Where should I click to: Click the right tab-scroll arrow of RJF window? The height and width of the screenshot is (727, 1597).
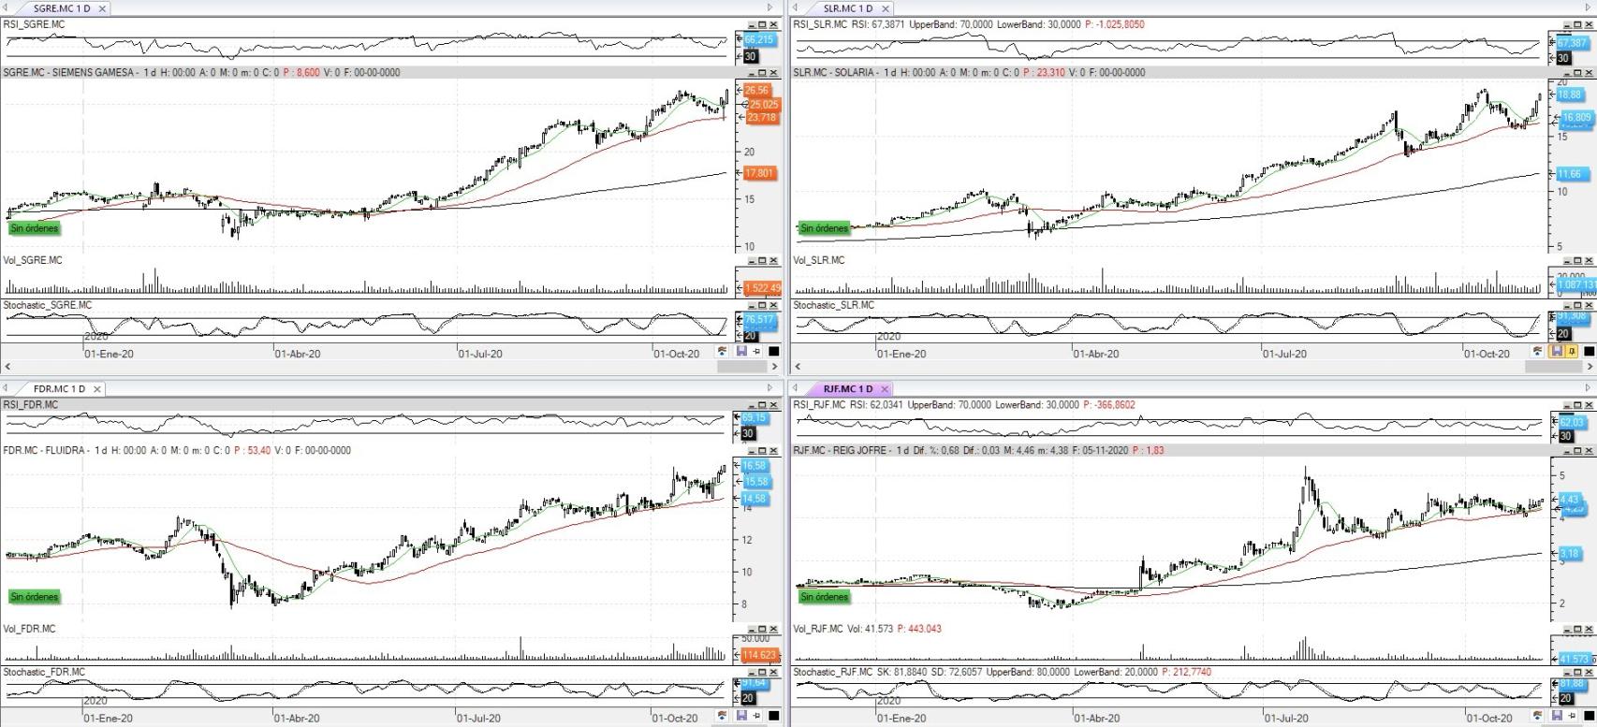(1589, 388)
